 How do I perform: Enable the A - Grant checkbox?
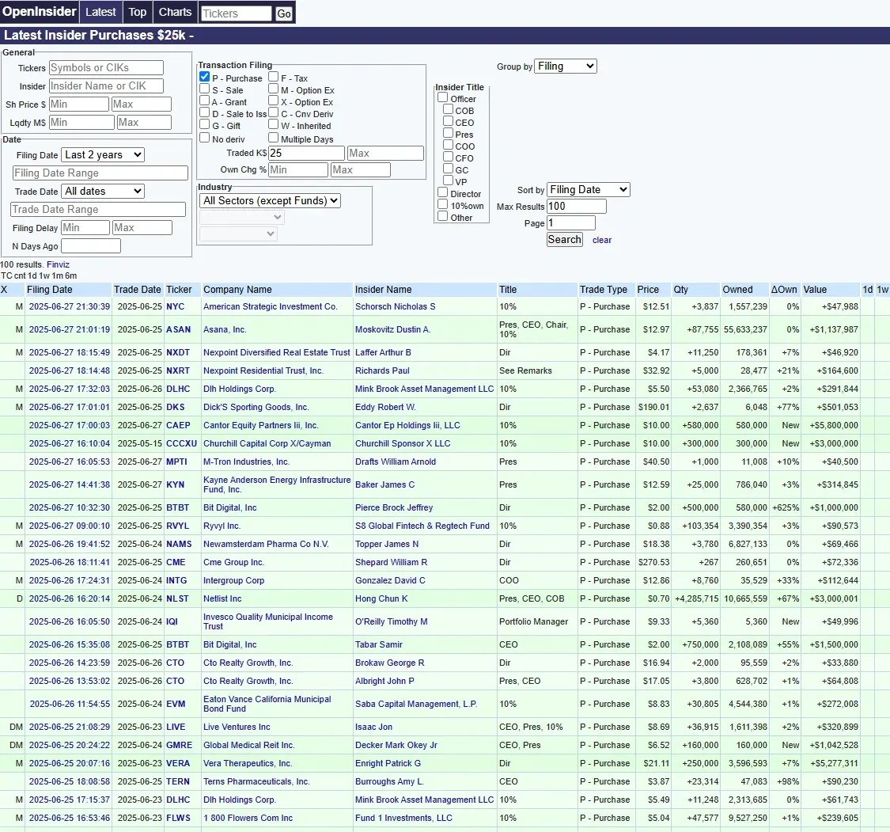coord(204,101)
